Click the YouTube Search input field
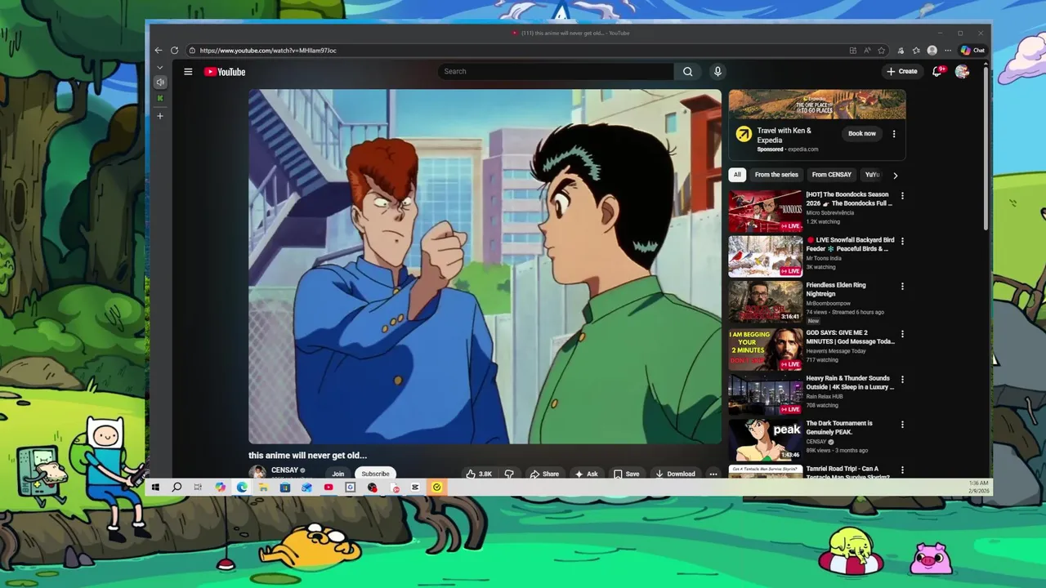Viewport: 1046px width, 588px height. [x=556, y=71]
